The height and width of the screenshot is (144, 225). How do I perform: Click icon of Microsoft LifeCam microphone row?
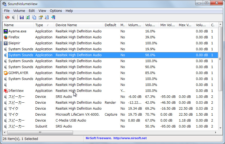tap(5, 115)
